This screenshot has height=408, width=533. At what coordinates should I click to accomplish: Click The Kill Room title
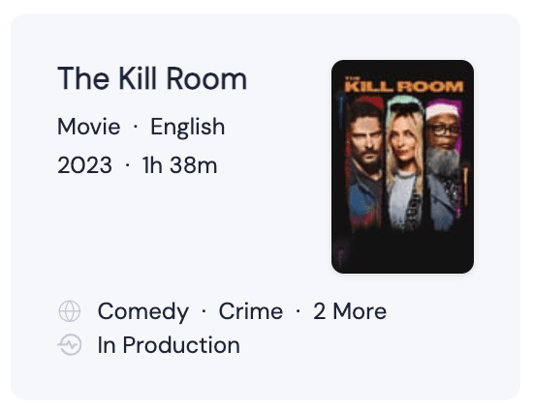[152, 78]
